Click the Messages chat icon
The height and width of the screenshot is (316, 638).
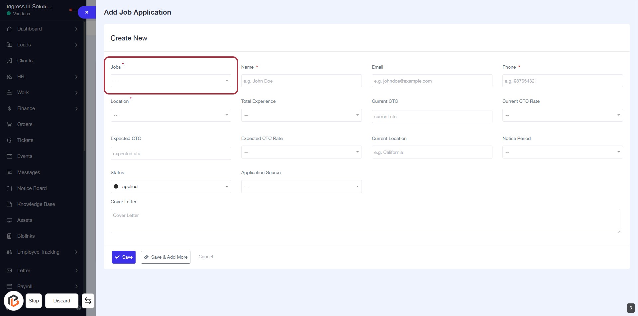9,172
